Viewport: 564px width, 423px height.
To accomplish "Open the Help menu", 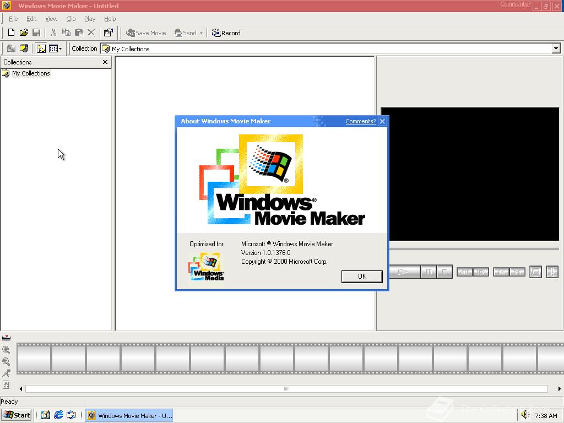I will pos(110,19).
